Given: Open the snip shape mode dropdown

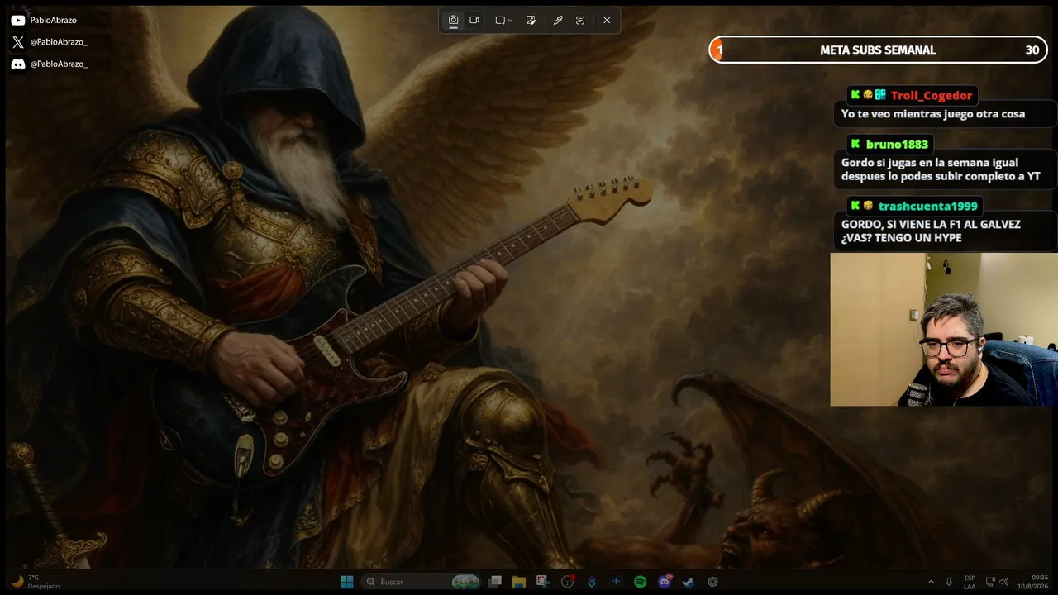Looking at the screenshot, I should [503, 21].
